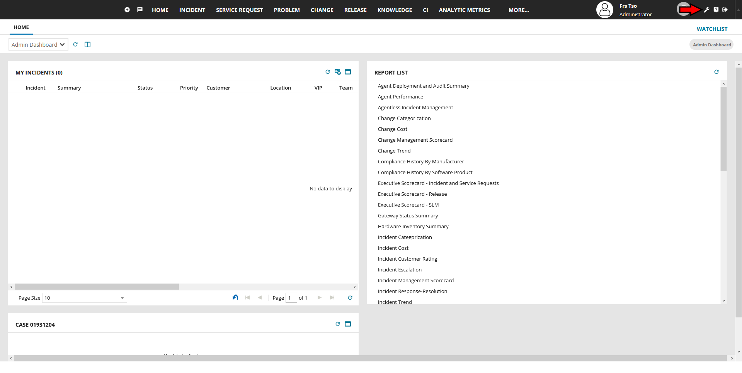Open help using the question mark icon

point(716,9)
